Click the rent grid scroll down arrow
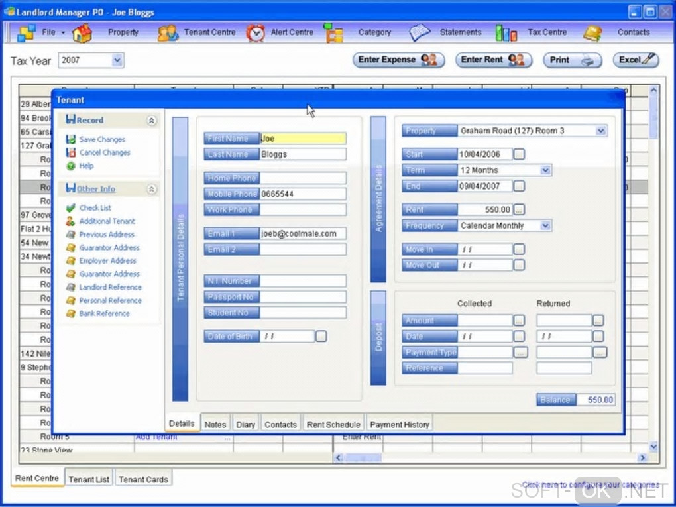Screen dimensions: 676x507 tap(653, 446)
